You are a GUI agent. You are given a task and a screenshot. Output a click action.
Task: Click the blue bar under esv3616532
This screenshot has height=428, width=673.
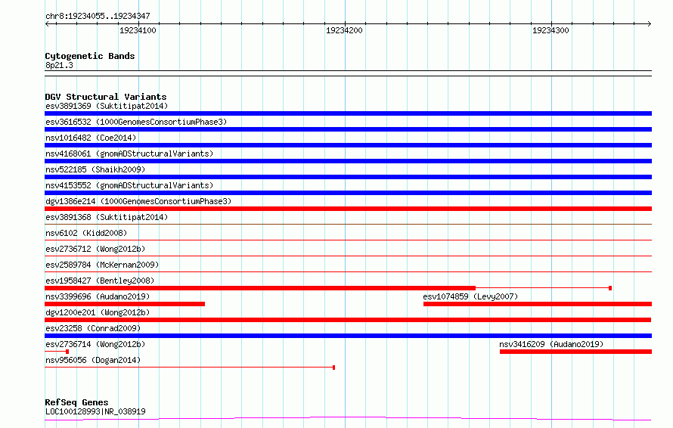click(348, 129)
